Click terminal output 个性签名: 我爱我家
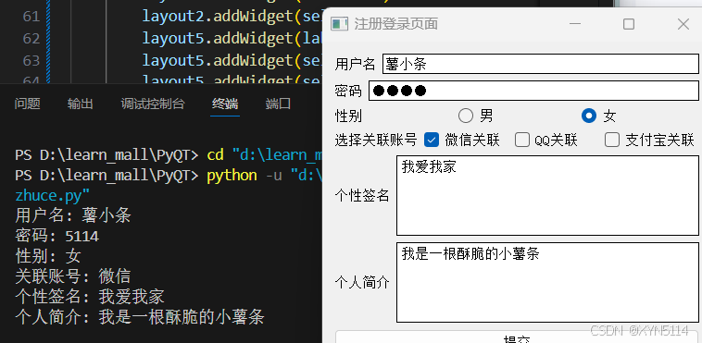 pyautogui.click(x=90, y=296)
